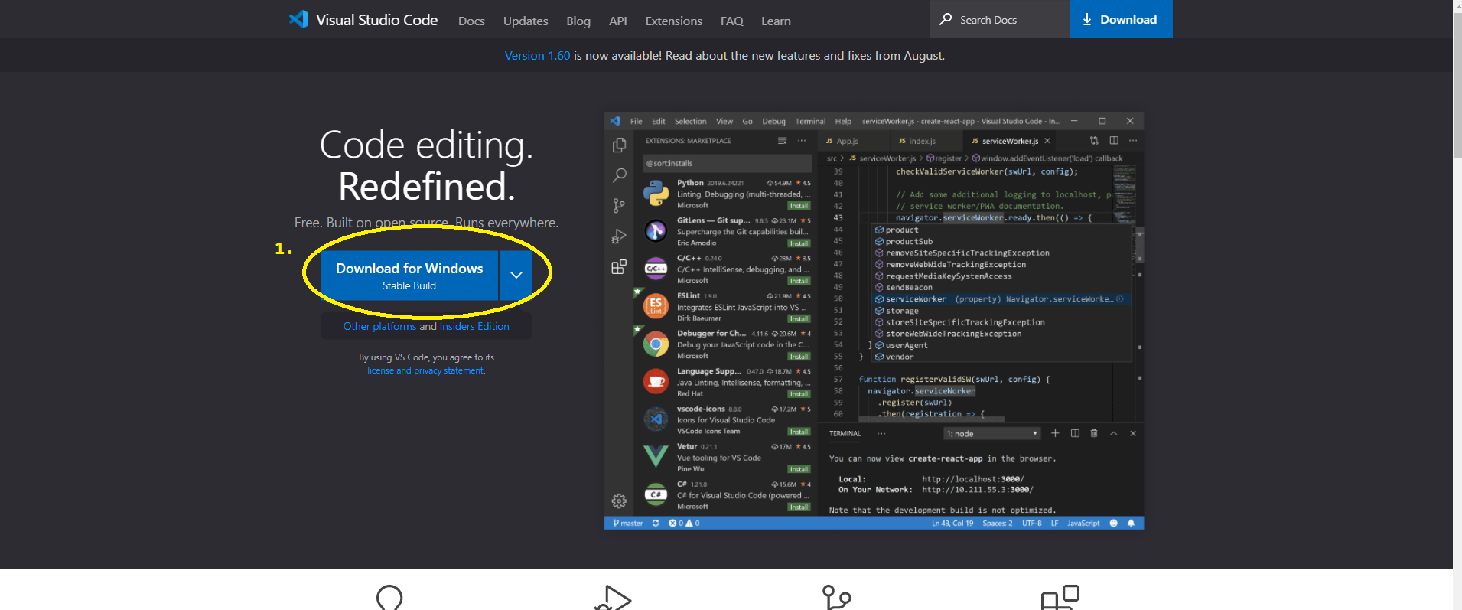Click the synchronize changes status bar icon
Image resolution: width=1462 pixels, height=610 pixels.
(656, 524)
